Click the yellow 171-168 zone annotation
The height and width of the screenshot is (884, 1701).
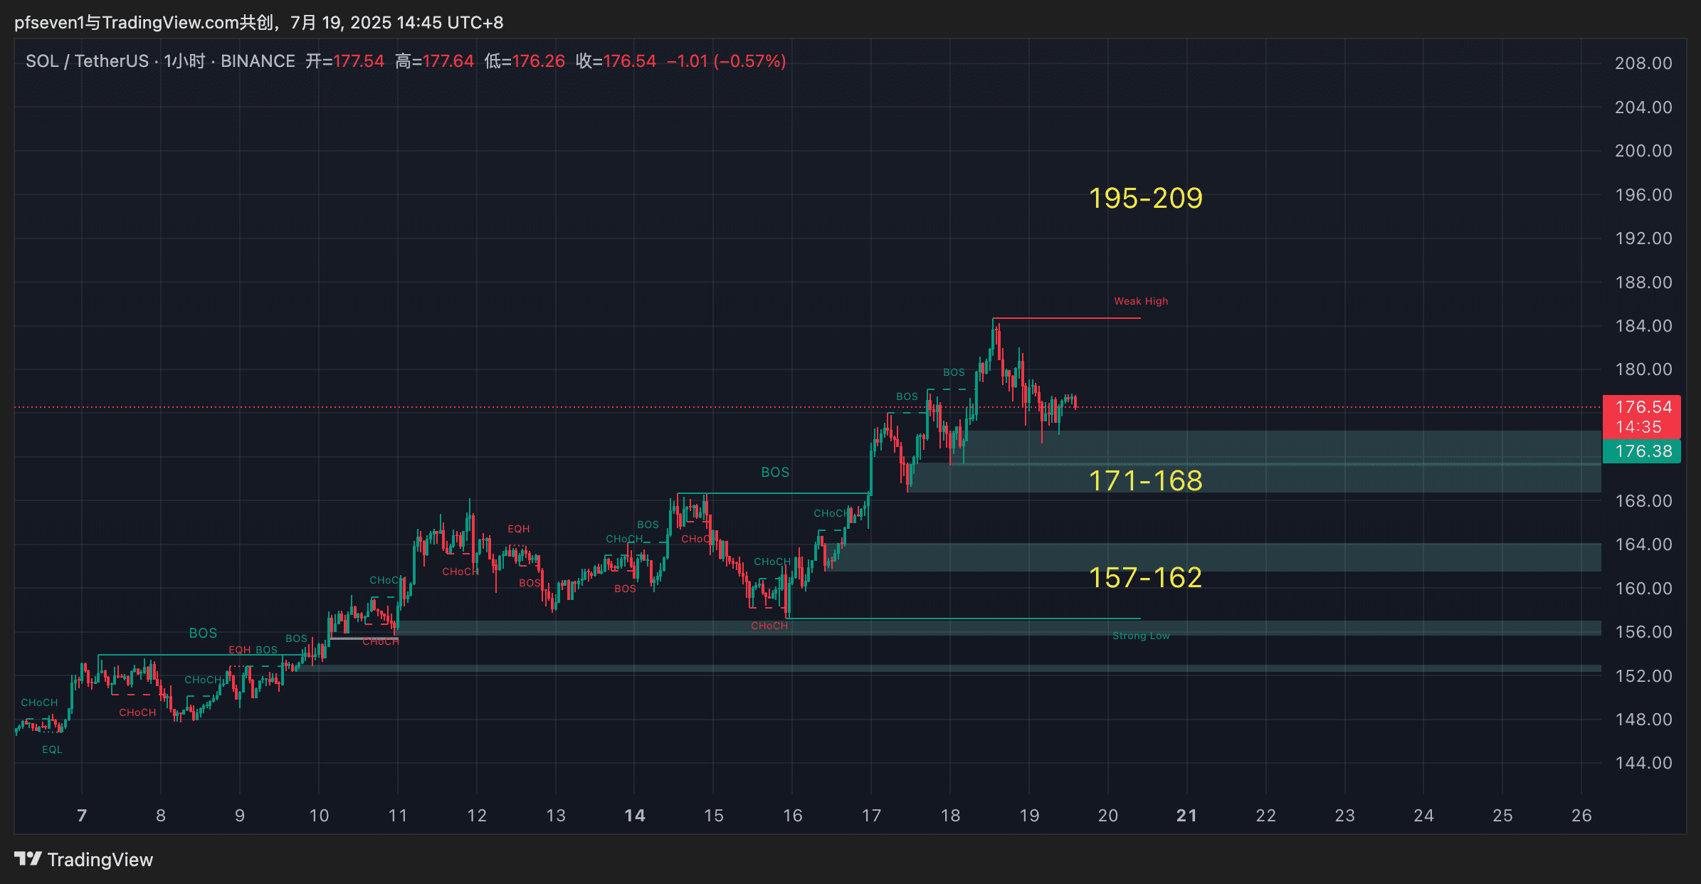click(1145, 480)
